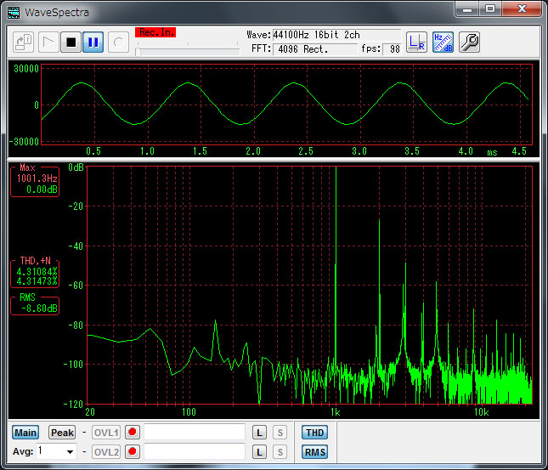548x470 pixels.
Task: Expand the Avg count dropdown
Action: click(70, 452)
